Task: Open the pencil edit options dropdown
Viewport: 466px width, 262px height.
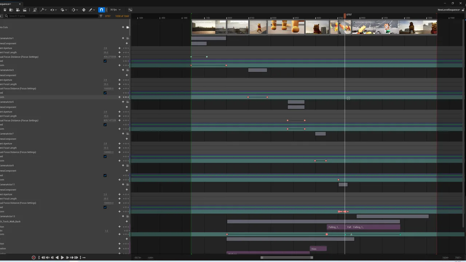Action: pos(91,10)
